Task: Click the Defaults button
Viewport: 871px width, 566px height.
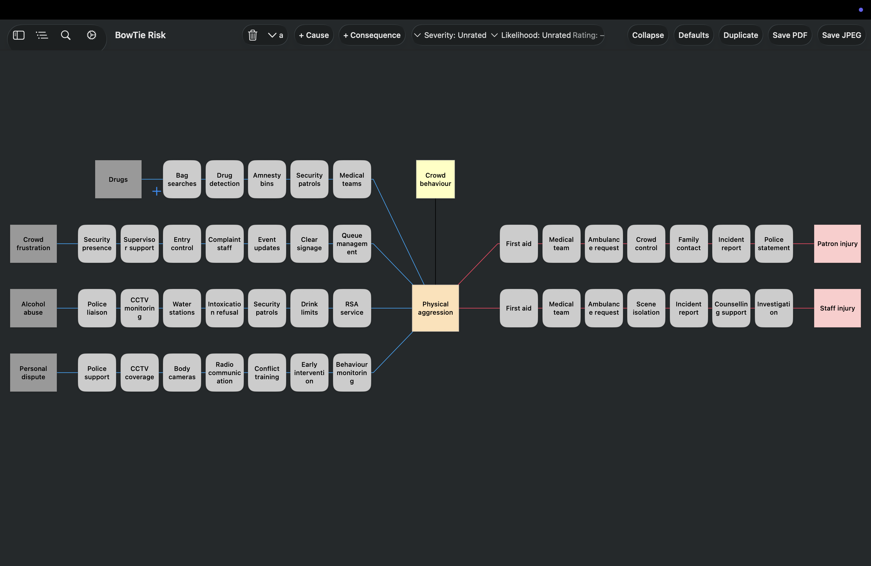Action: (x=694, y=35)
